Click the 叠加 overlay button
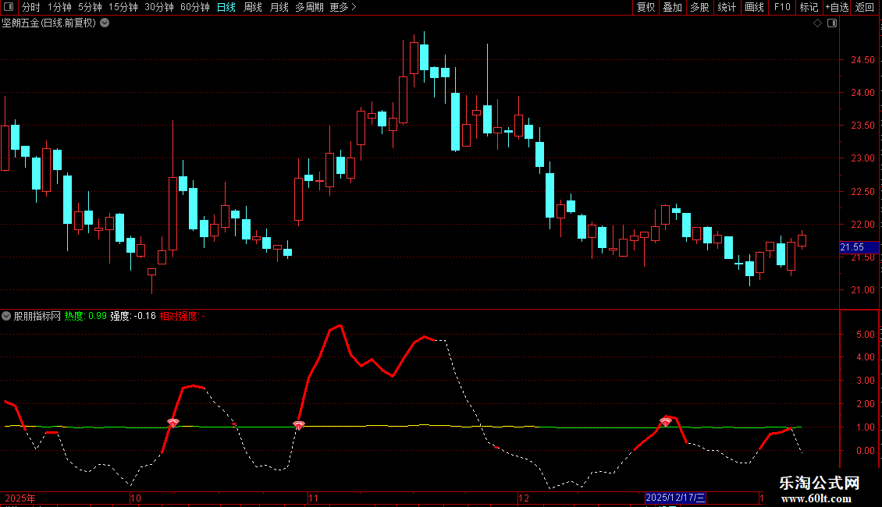This screenshot has width=882, height=507. (672, 7)
